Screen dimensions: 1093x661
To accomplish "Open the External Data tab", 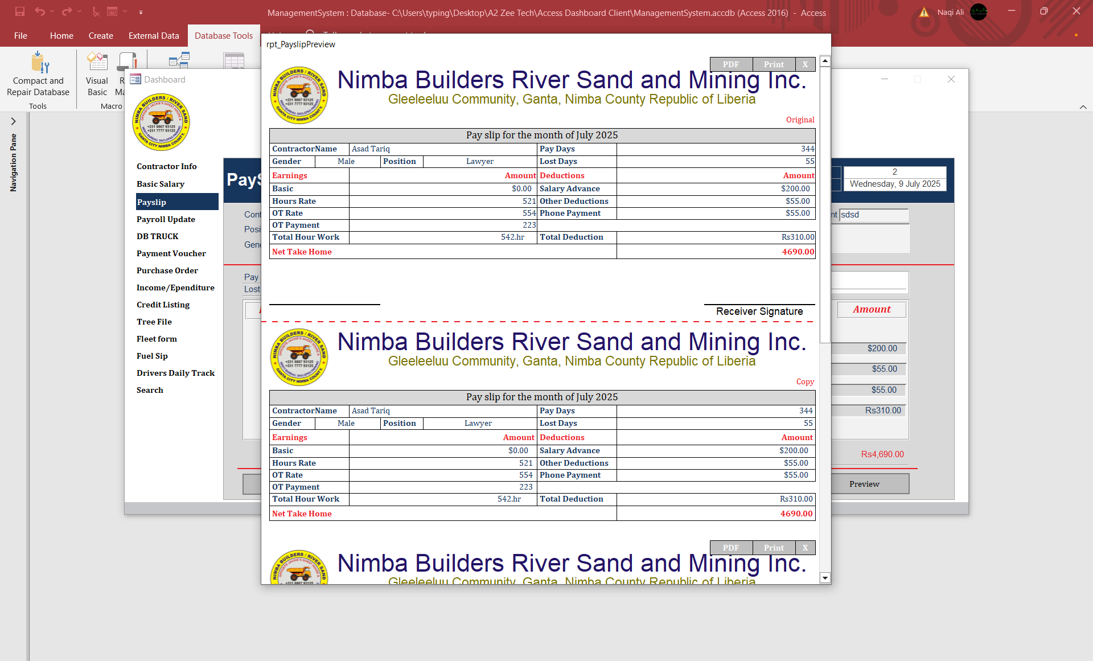I will (x=154, y=35).
